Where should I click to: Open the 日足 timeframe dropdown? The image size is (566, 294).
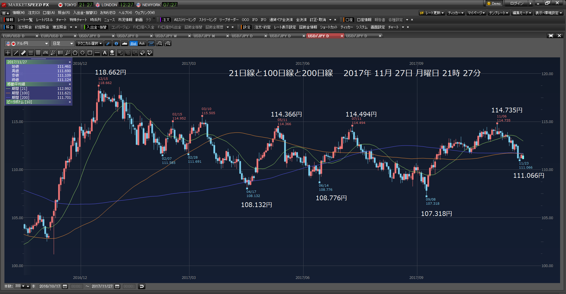point(62,43)
